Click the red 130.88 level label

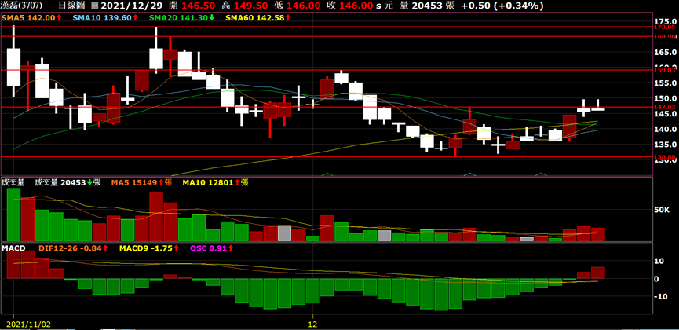point(665,156)
